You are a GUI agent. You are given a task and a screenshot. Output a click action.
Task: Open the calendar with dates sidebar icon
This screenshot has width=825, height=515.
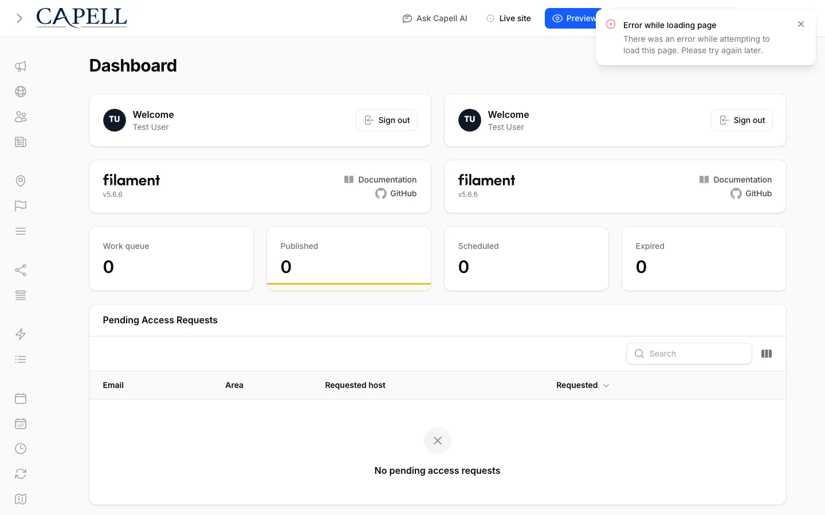pyautogui.click(x=21, y=423)
